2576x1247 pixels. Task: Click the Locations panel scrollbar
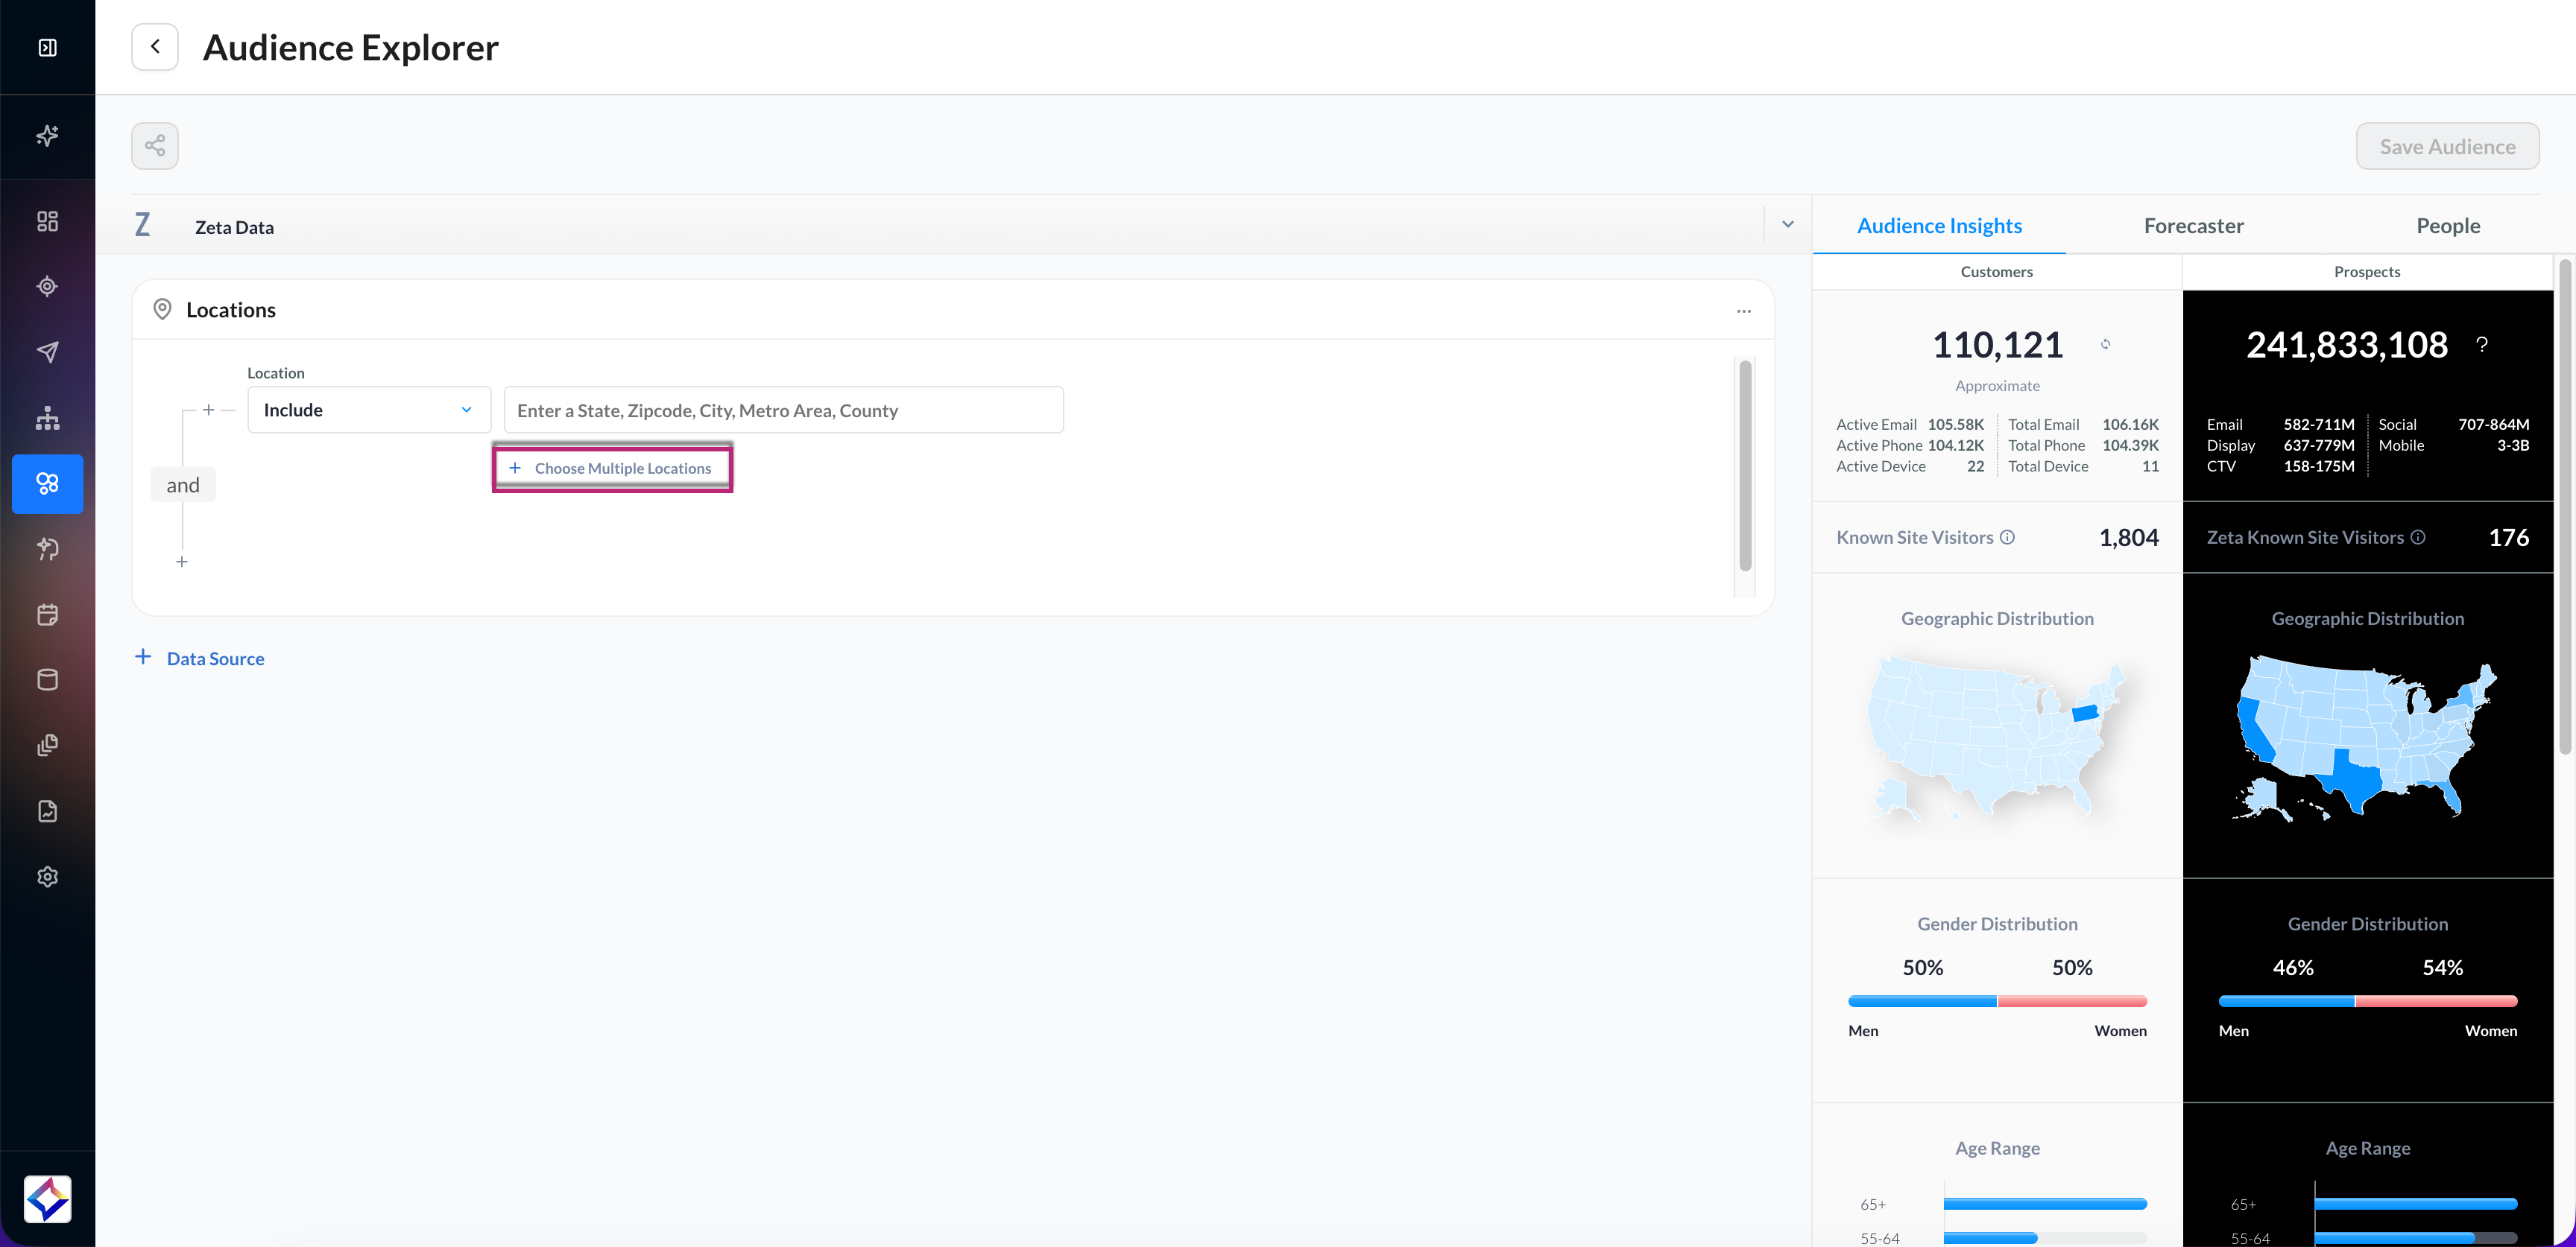tap(1745, 466)
